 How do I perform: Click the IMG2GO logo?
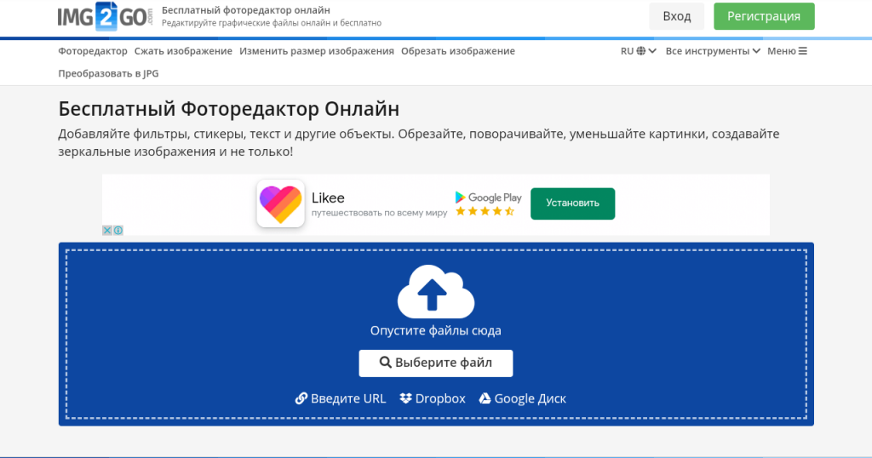[105, 16]
